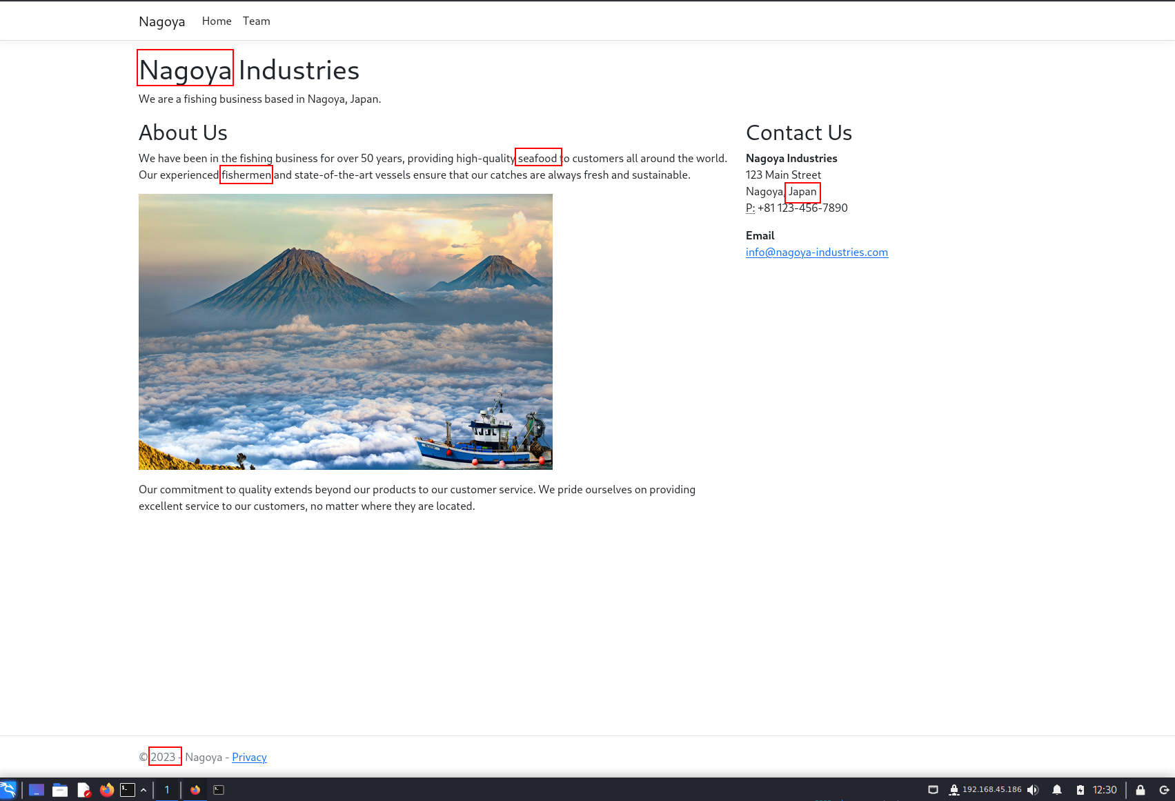
Task: Open the volume control
Action: click(1033, 790)
